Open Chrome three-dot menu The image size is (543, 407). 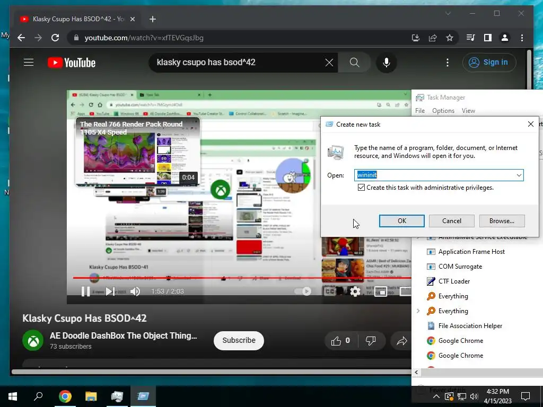click(522, 38)
